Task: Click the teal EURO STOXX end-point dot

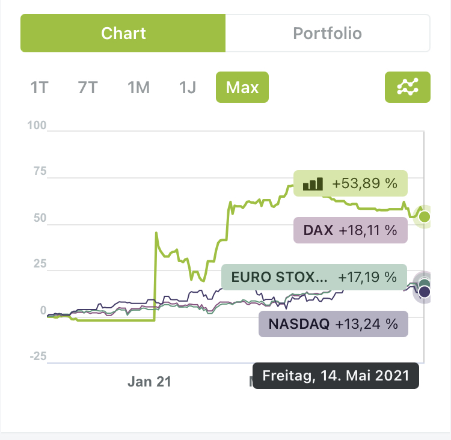Action: pyautogui.click(x=425, y=284)
